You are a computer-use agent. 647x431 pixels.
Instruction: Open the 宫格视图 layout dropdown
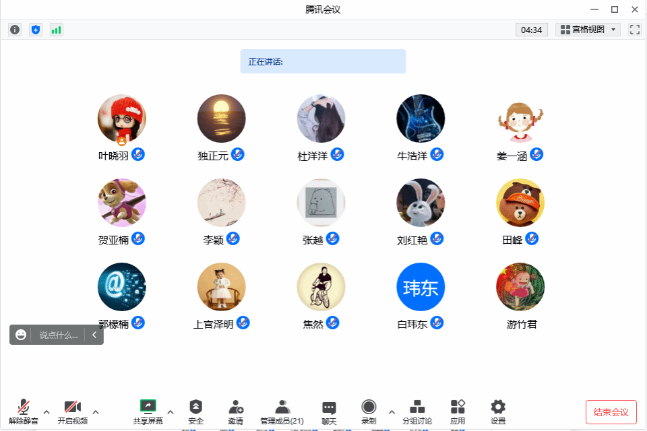click(588, 30)
